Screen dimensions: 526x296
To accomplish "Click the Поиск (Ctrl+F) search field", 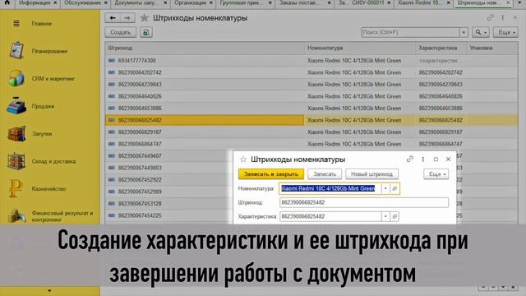I will click(x=410, y=32).
